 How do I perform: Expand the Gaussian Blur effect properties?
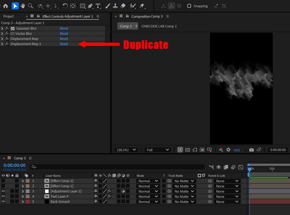pos(2,29)
